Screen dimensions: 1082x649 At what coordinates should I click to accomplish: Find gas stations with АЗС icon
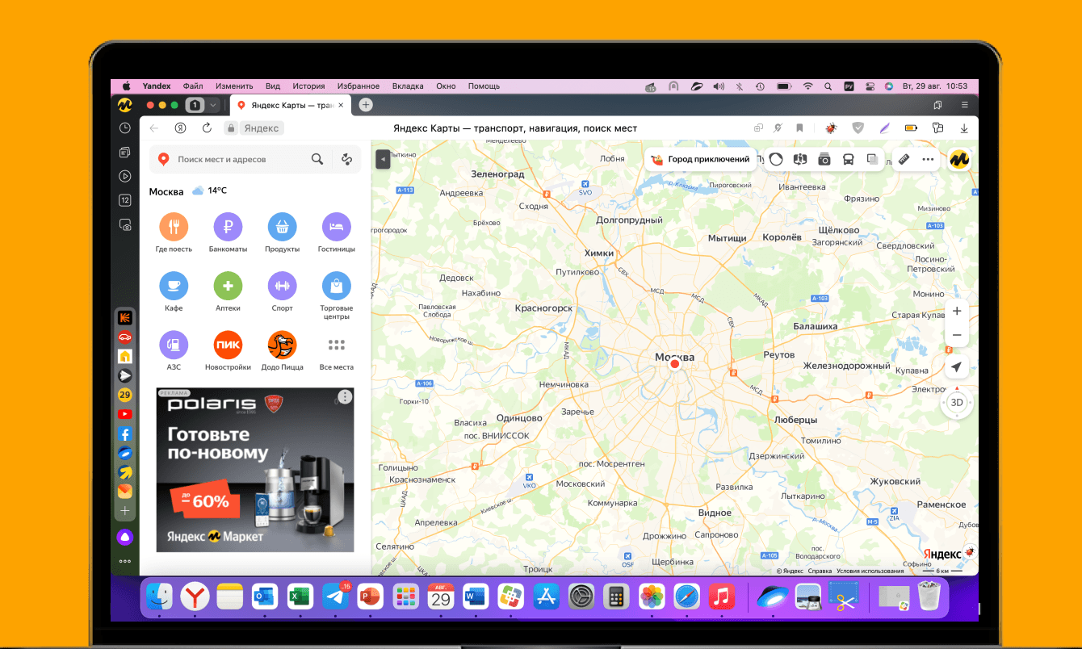(174, 345)
